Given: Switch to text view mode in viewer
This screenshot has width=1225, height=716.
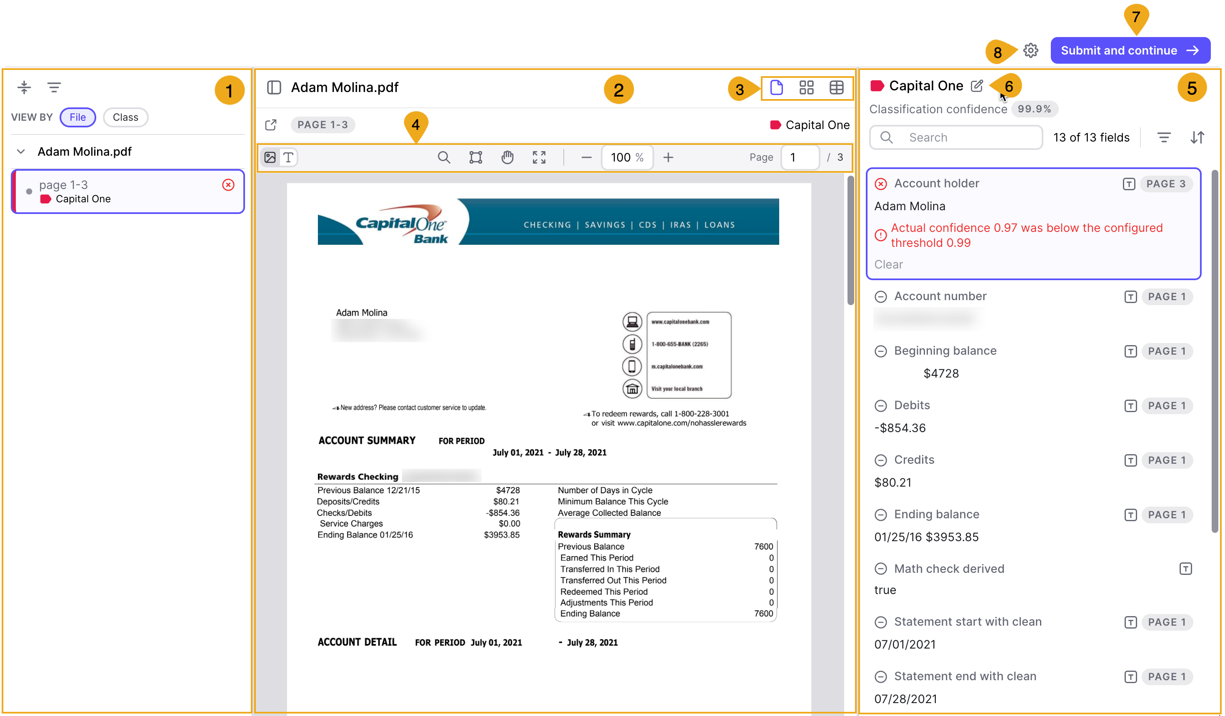Looking at the screenshot, I should [289, 157].
